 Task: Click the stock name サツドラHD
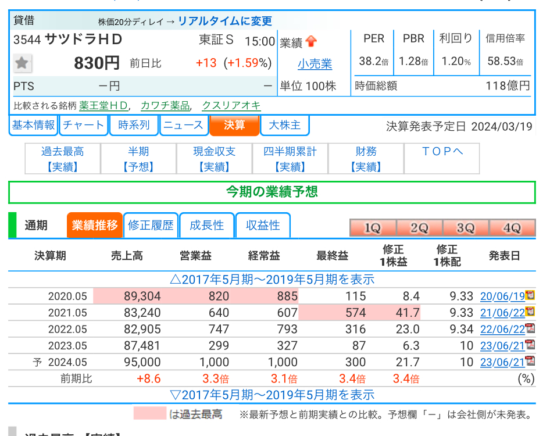click(84, 40)
